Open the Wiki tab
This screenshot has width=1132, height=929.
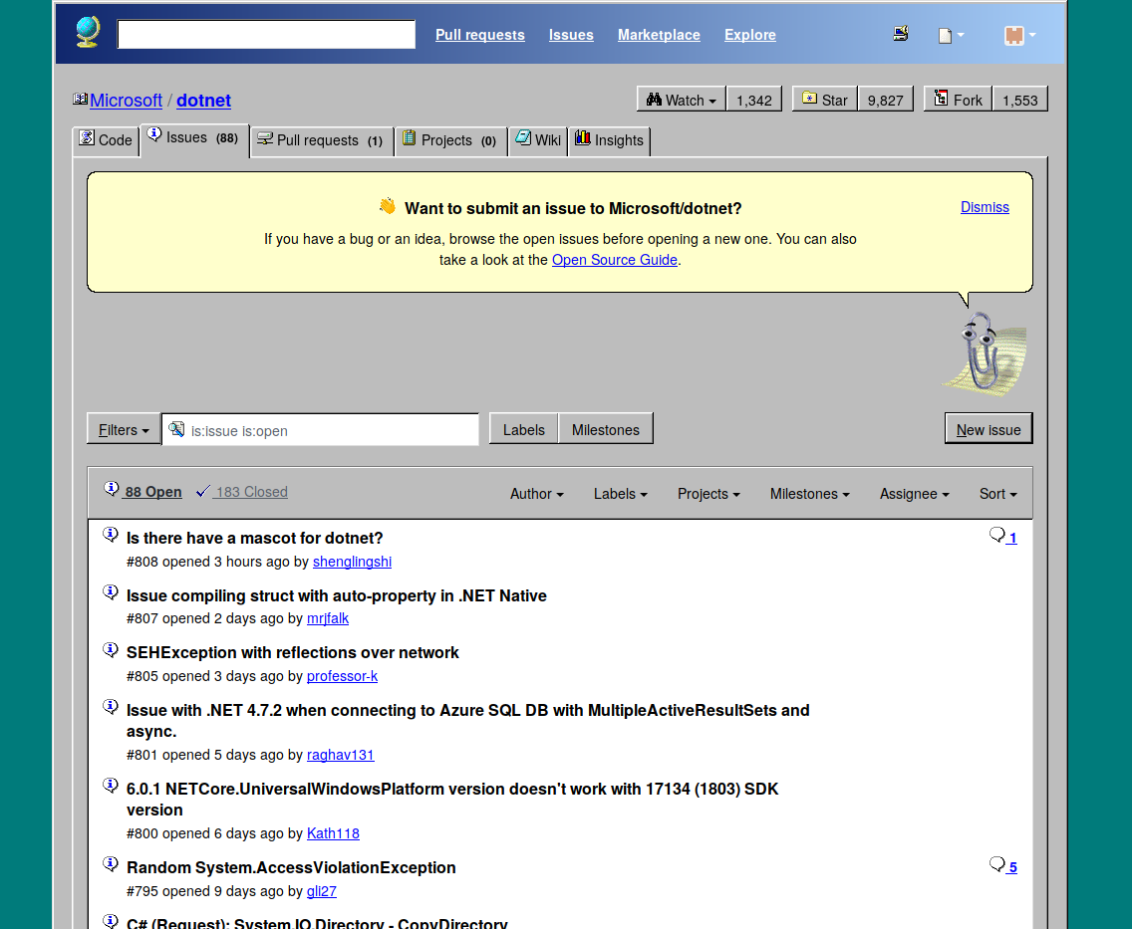tap(538, 140)
